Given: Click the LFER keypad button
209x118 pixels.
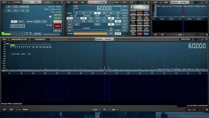Looking at the screenshot, I should tap(146, 22).
